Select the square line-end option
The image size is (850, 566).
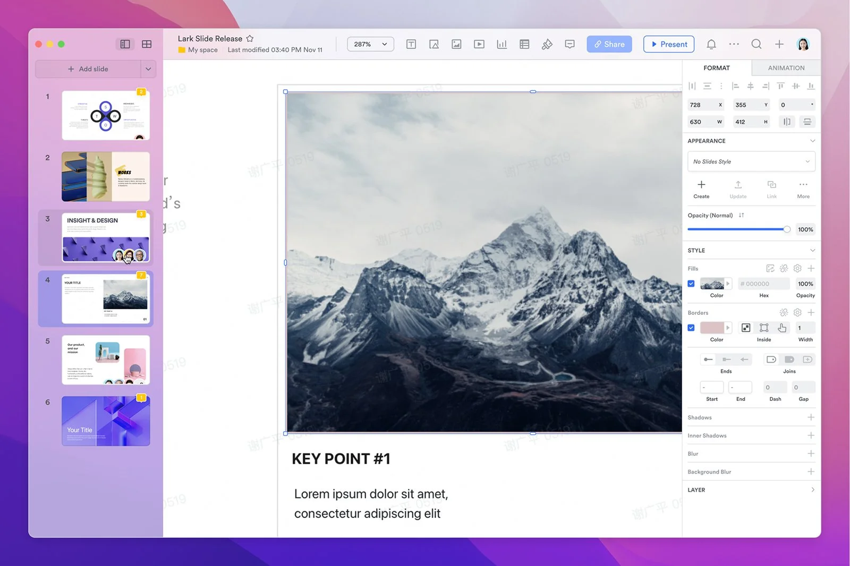[726, 359]
